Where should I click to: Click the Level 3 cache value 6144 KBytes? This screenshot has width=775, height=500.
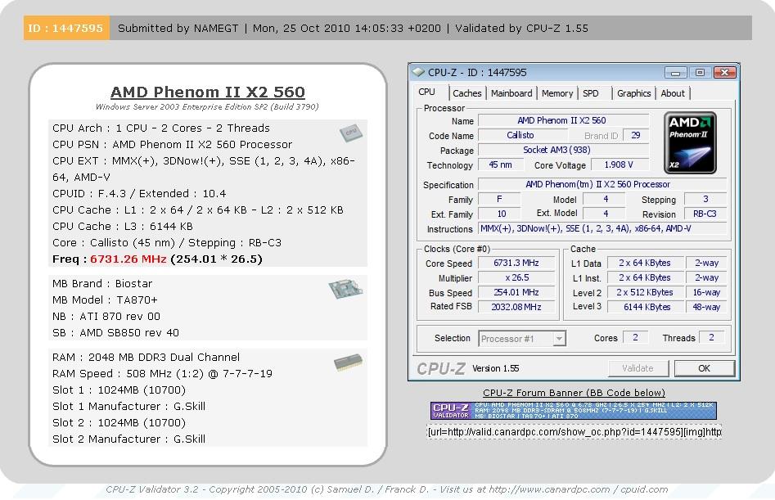pyautogui.click(x=647, y=307)
